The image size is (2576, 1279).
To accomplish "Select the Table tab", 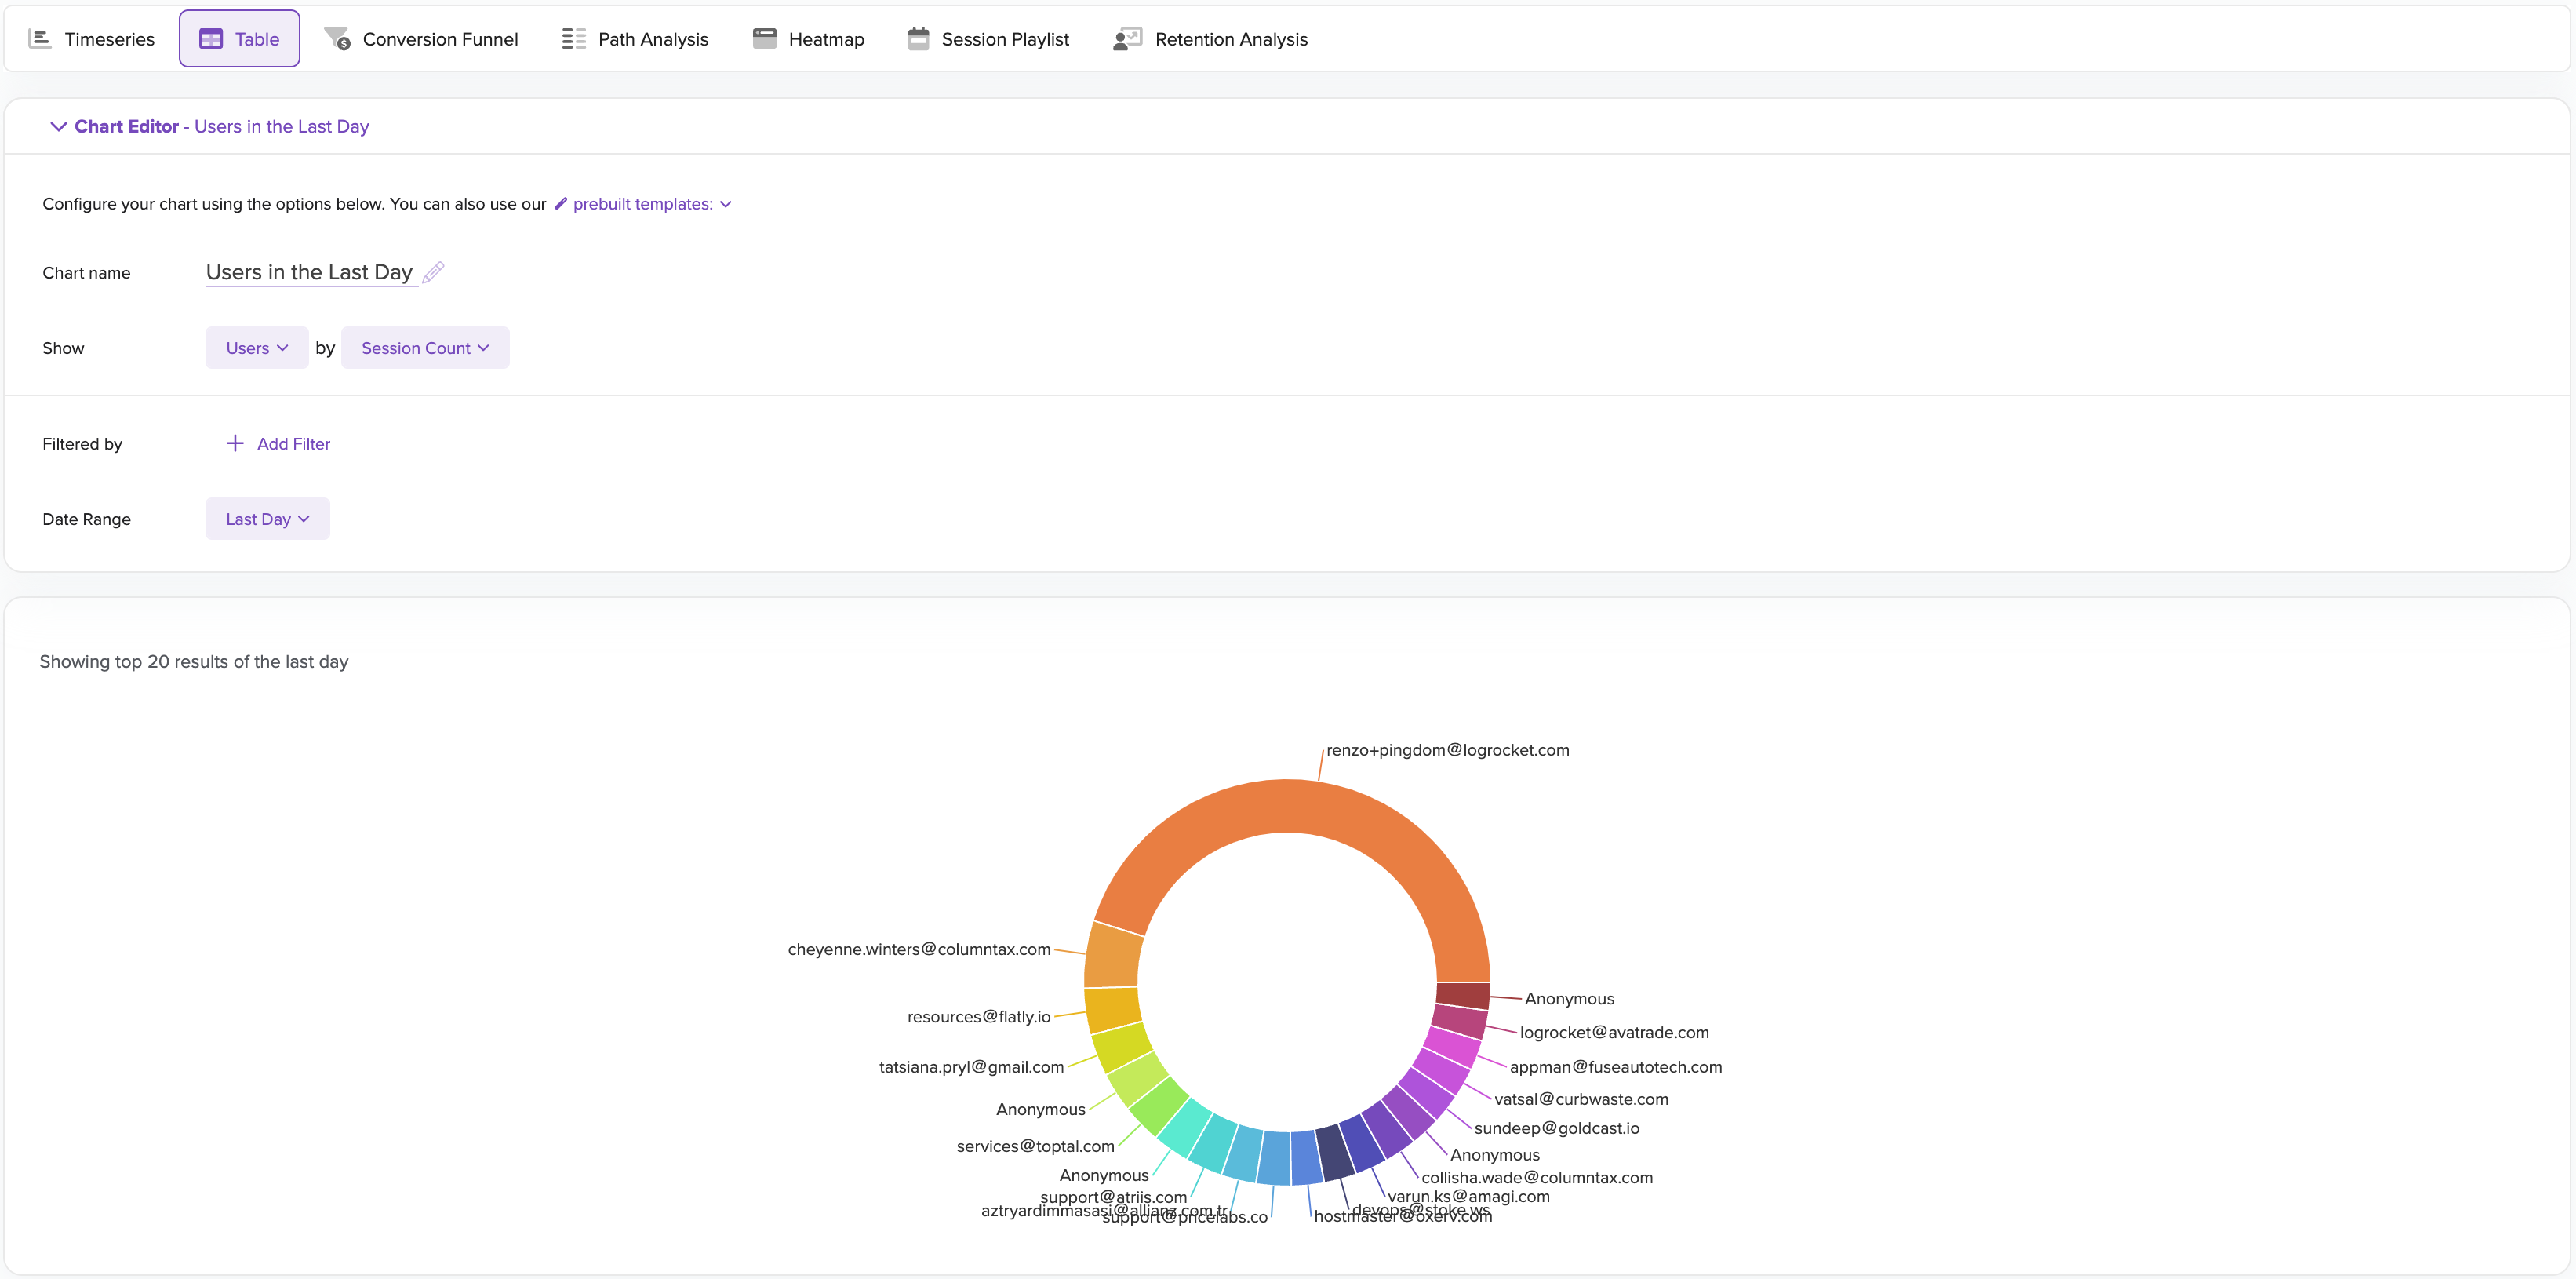I will (239, 39).
